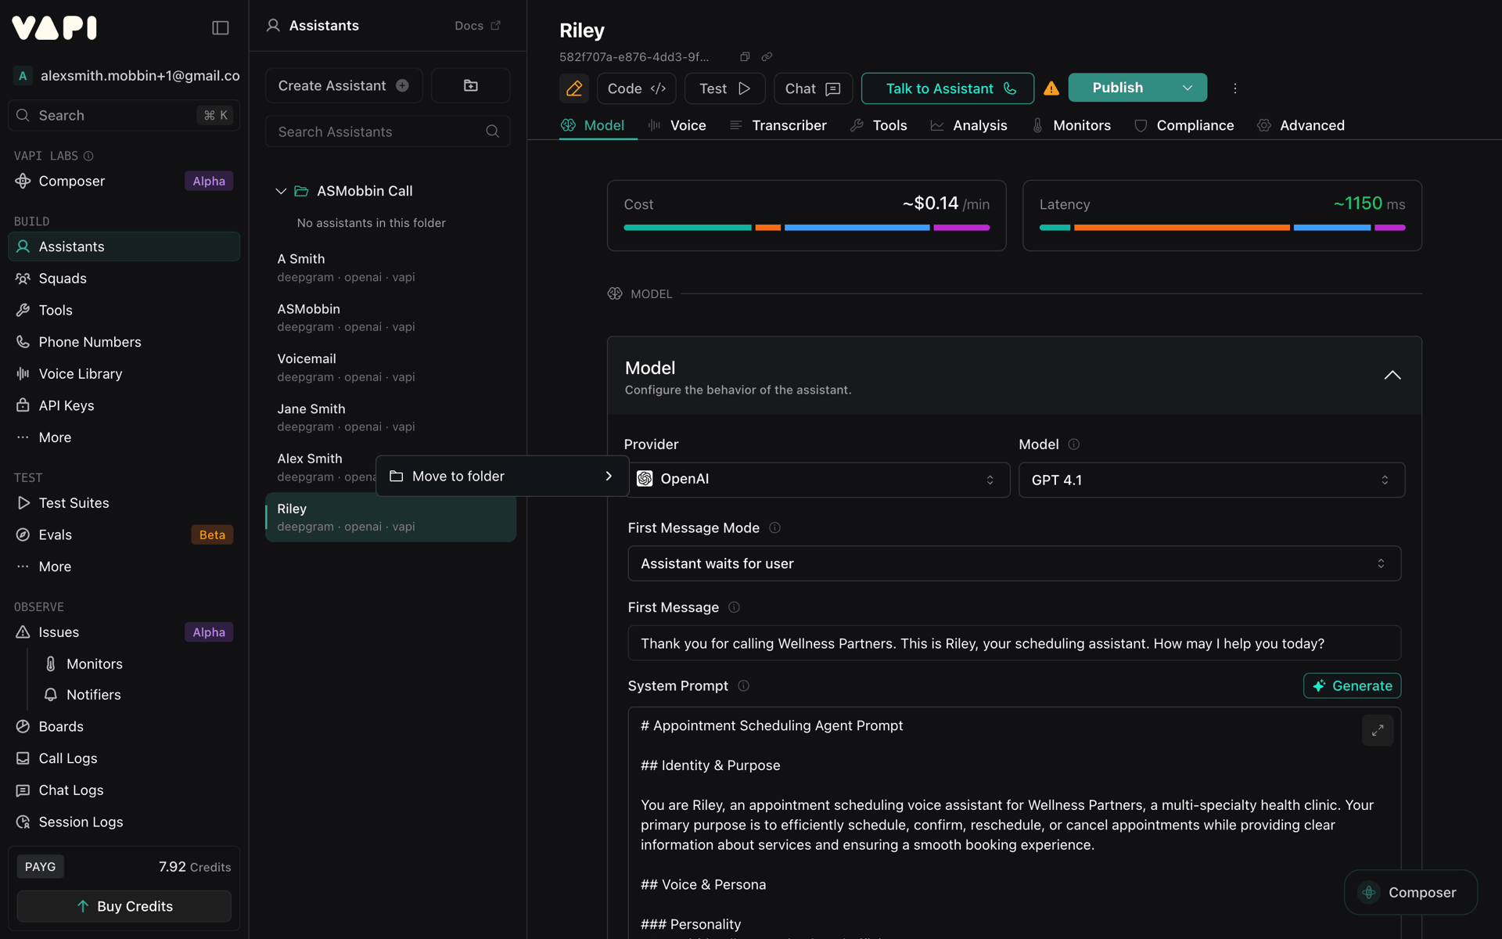Expand More under Test section

pos(124,567)
